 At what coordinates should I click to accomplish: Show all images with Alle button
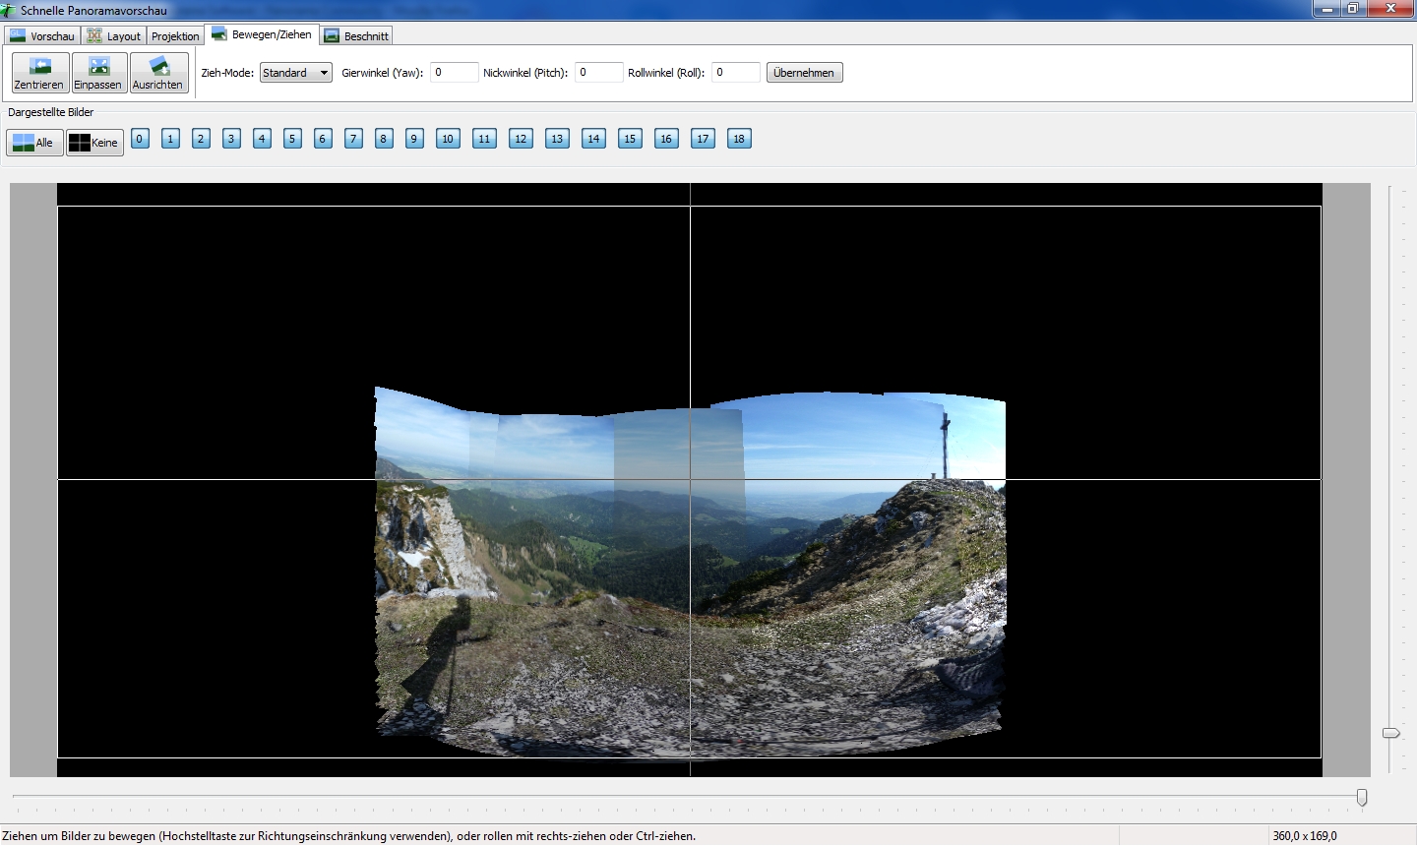point(34,143)
